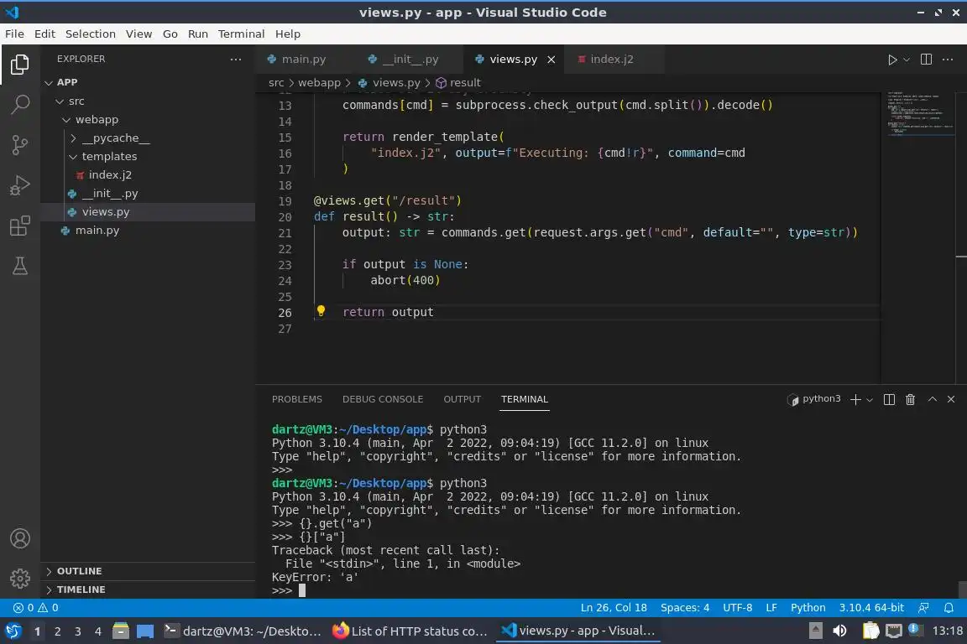Viewport: 967px width, 644px height.
Task: Switch to the main.py tab
Action: click(303, 60)
